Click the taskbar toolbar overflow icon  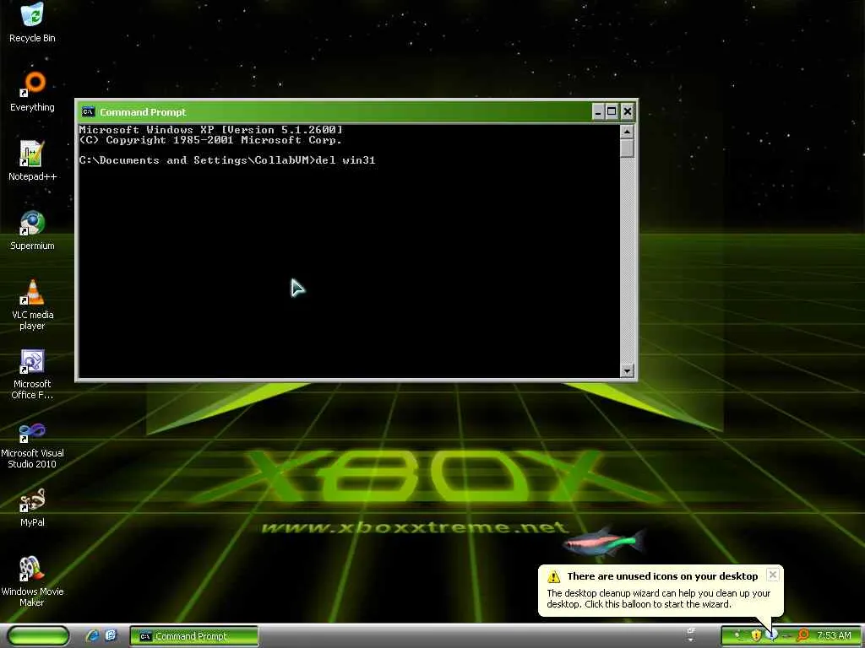pos(691,634)
